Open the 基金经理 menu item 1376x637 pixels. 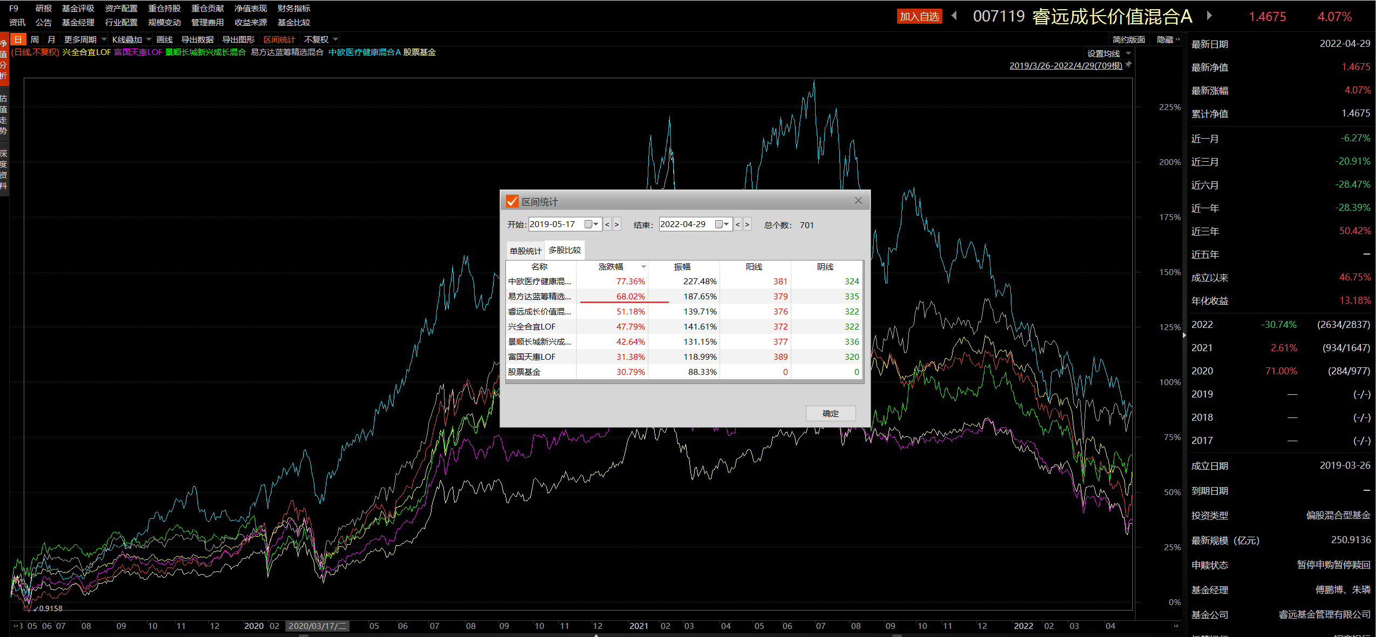78,22
